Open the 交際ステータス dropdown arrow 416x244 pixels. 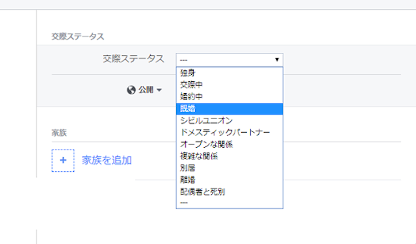pyautogui.click(x=277, y=59)
